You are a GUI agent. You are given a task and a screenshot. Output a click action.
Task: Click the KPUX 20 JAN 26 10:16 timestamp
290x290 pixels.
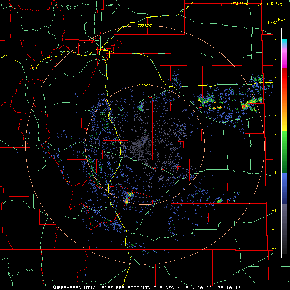(x=212, y=288)
